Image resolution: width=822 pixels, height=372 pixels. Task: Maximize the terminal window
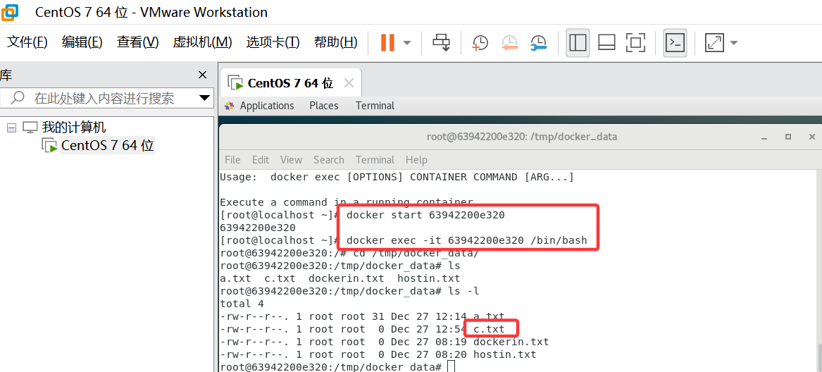(788, 137)
